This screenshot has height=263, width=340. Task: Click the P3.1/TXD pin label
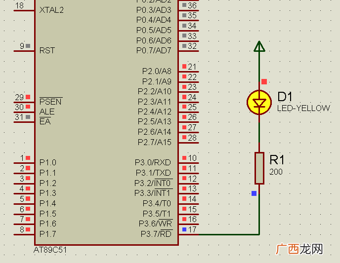[x=153, y=173]
